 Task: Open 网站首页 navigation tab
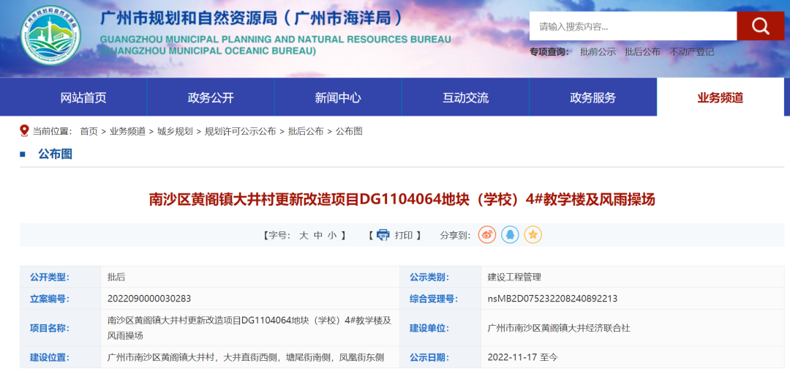pyautogui.click(x=83, y=98)
